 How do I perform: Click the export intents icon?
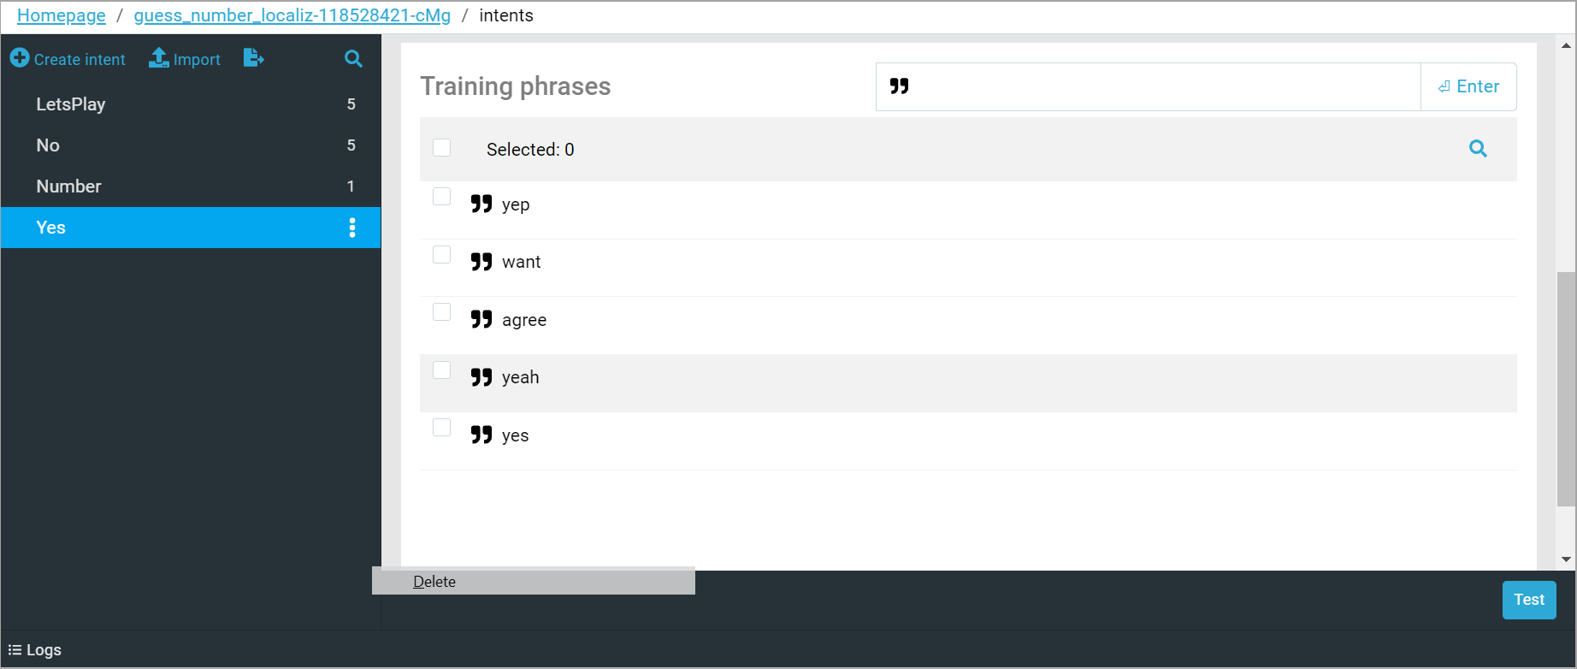pos(253,58)
